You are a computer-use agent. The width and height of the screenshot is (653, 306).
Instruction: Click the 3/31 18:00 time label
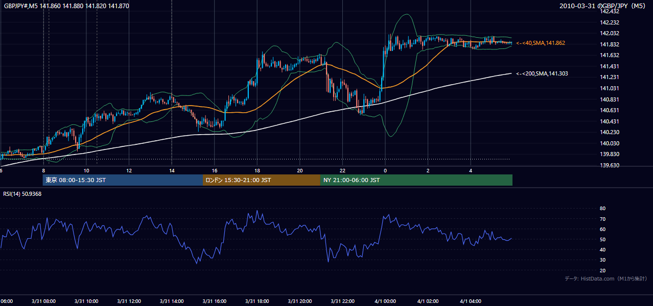tap(257, 301)
